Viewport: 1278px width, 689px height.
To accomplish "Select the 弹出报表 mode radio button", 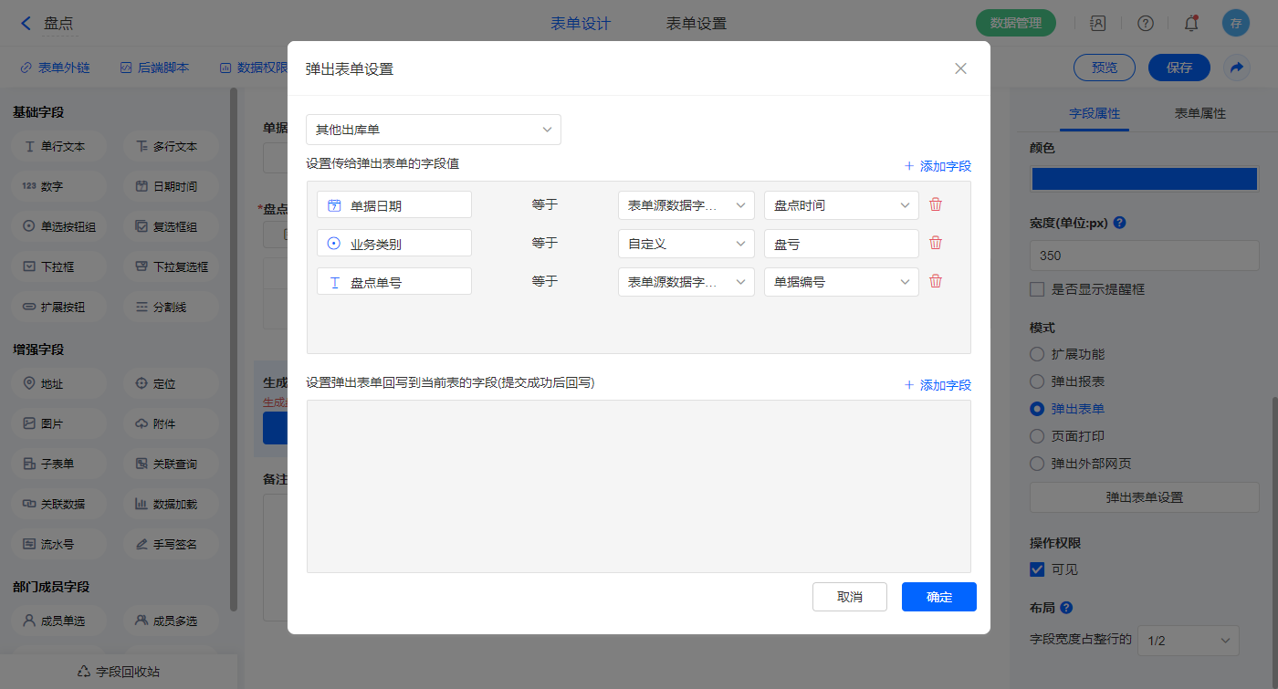I will (1037, 381).
